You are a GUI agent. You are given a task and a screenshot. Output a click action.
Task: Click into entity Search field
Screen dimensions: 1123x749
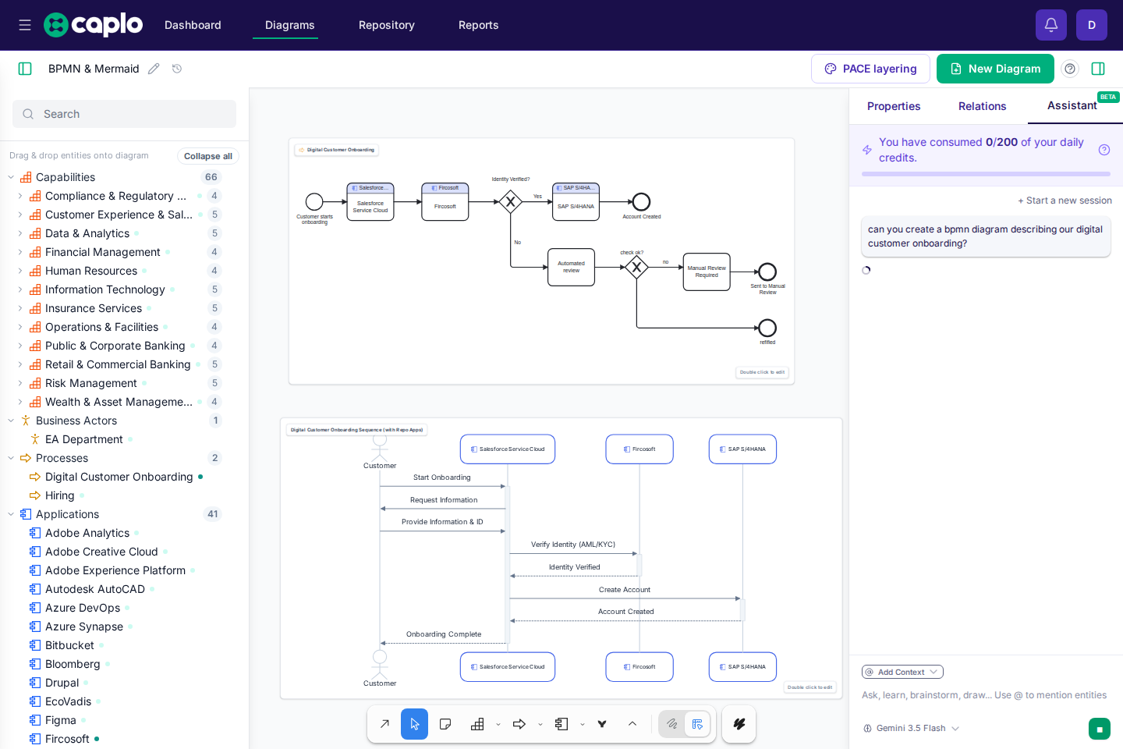pos(124,114)
